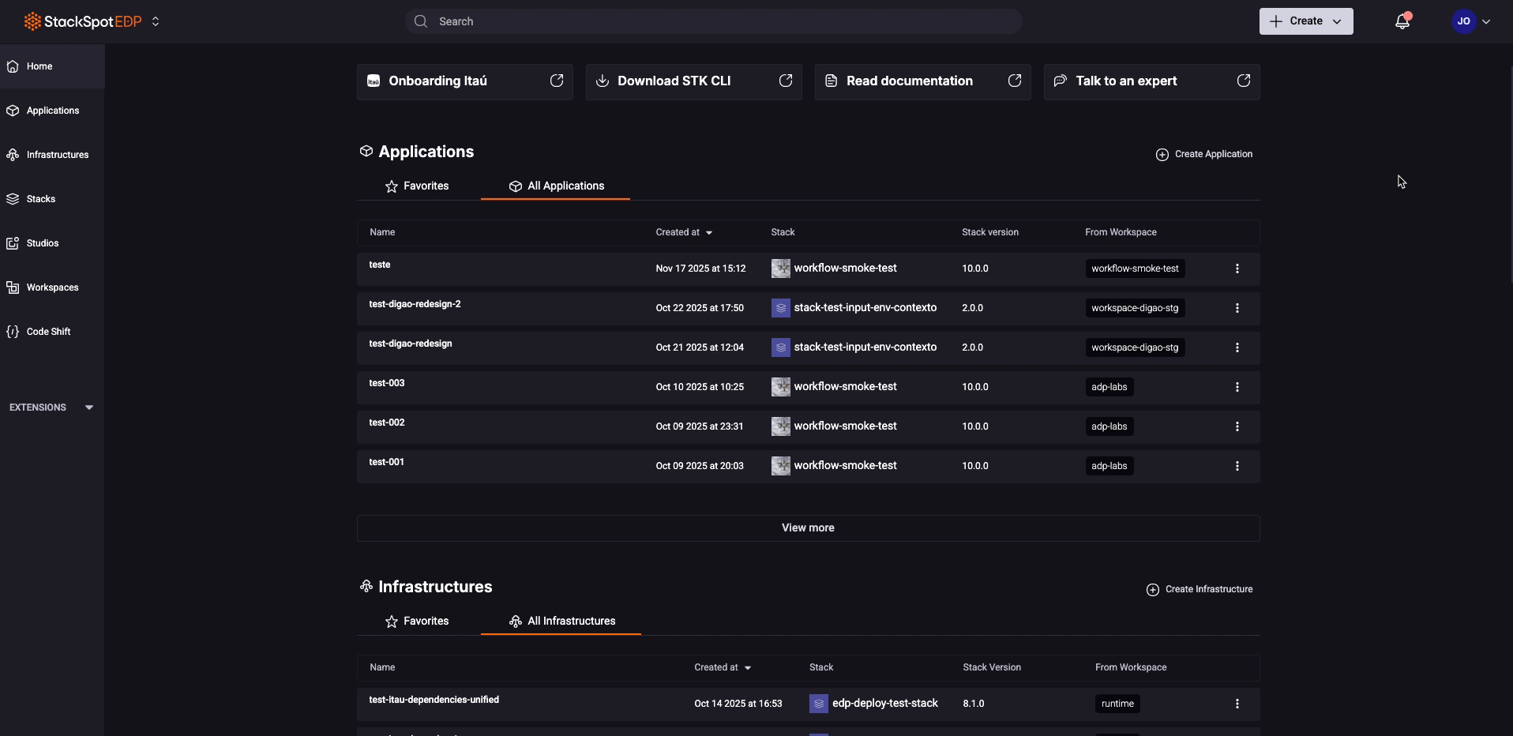Image resolution: width=1513 pixels, height=736 pixels.
Task: Open the Create dropdown button
Action: [1305, 21]
